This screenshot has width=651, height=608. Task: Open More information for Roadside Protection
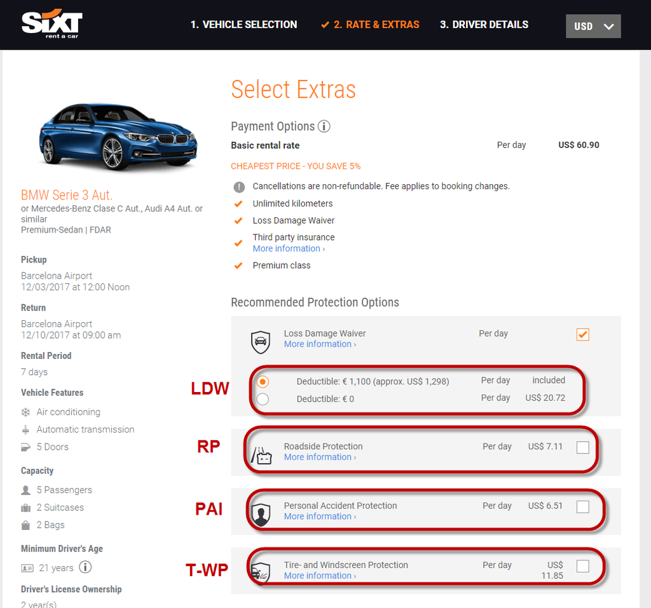(320, 457)
